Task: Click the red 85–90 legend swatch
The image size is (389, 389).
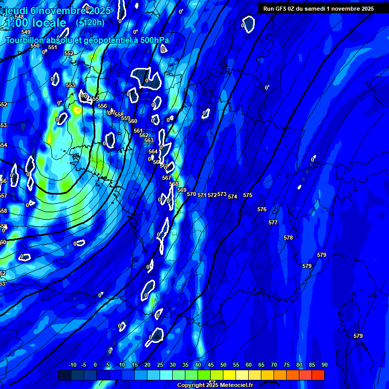Action: coord(318,375)
